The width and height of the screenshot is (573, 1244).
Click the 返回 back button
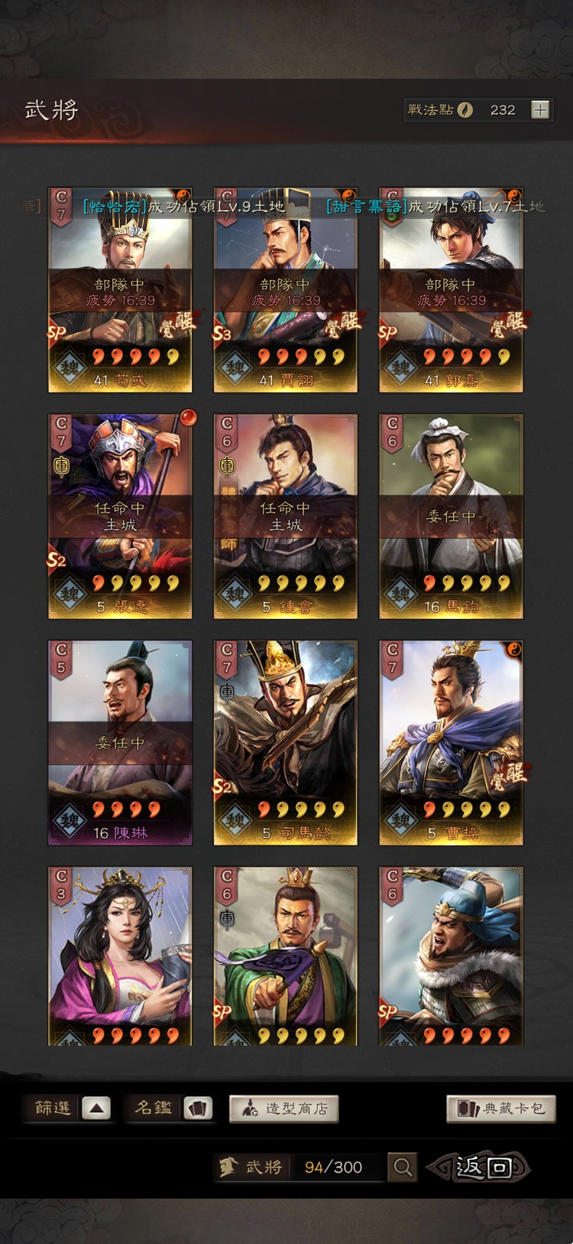[x=481, y=1167]
